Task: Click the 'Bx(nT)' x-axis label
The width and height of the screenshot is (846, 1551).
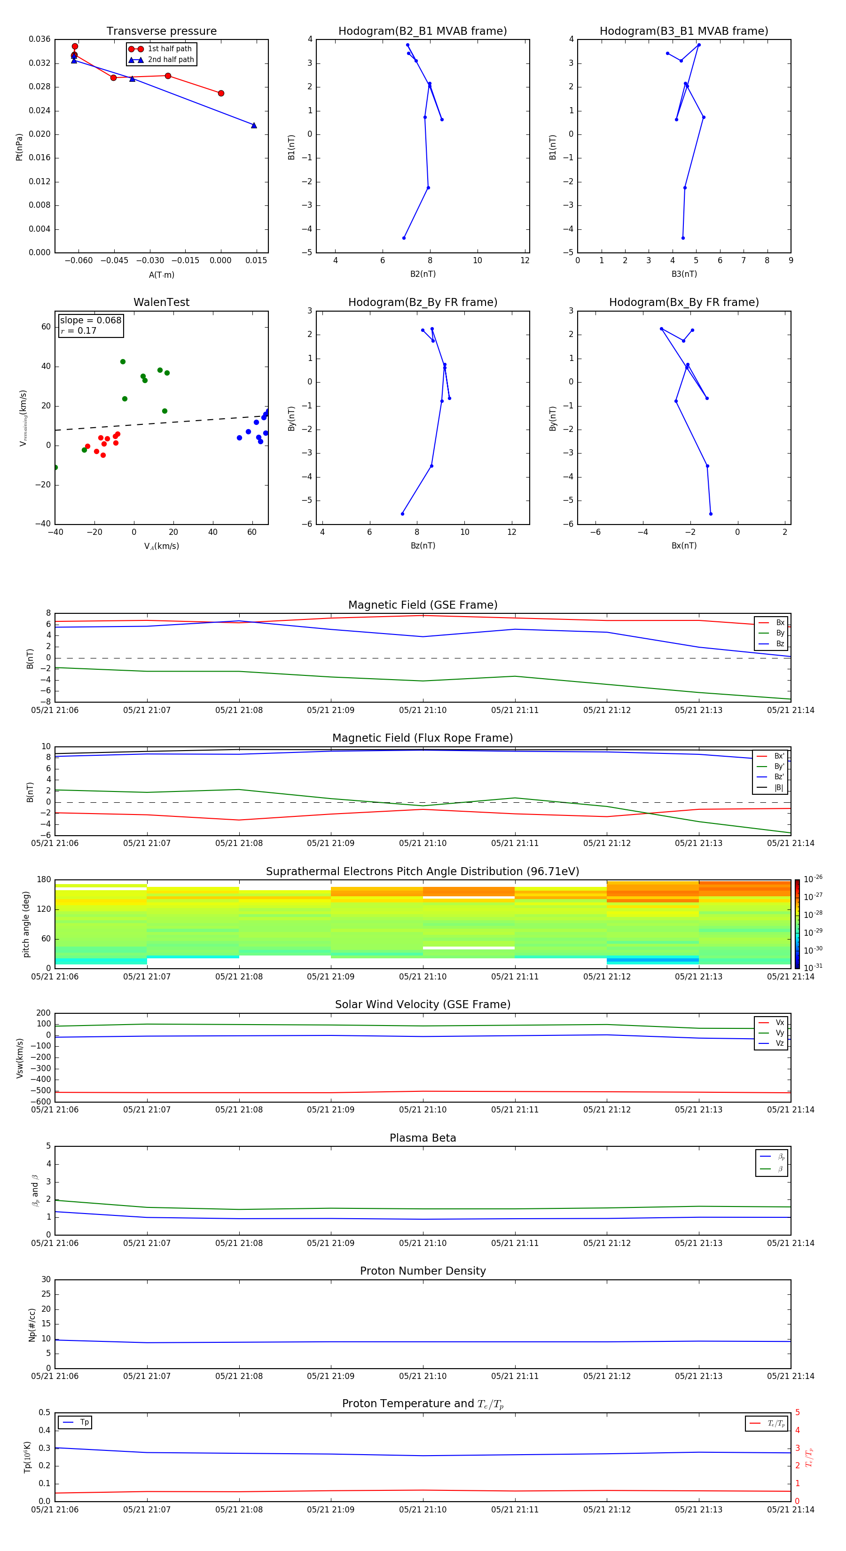Action: (x=684, y=546)
